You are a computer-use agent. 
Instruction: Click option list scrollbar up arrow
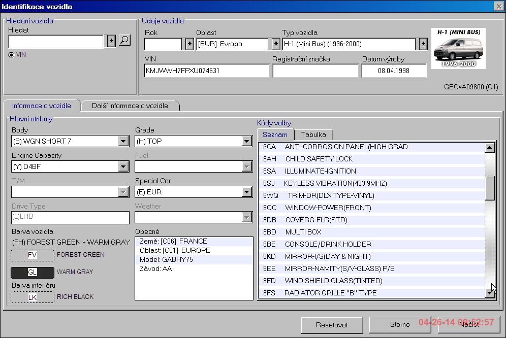pyautogui.click(x=490, y=147)
